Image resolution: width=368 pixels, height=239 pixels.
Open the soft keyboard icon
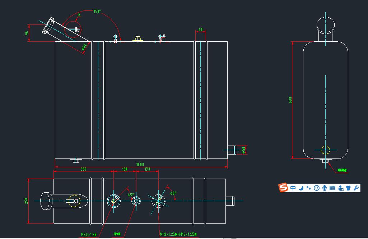(x=332, y=188)
